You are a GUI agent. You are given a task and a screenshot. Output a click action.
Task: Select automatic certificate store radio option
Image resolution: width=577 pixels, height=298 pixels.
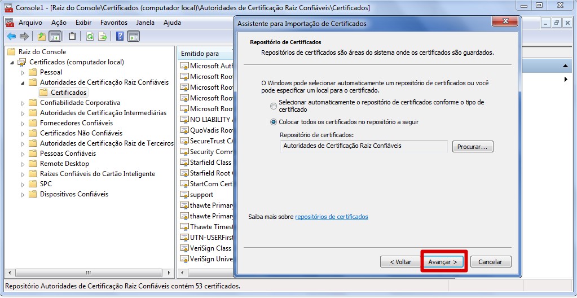pyautogui.click(x=274, y=106)
